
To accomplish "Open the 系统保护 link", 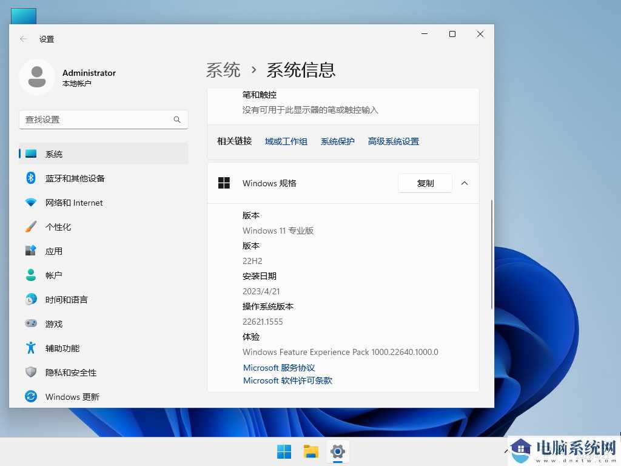I will 337,141.
